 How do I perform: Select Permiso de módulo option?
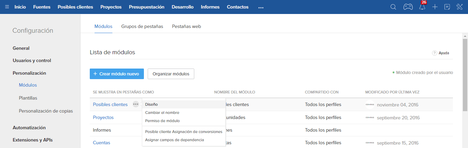[162, 121]
